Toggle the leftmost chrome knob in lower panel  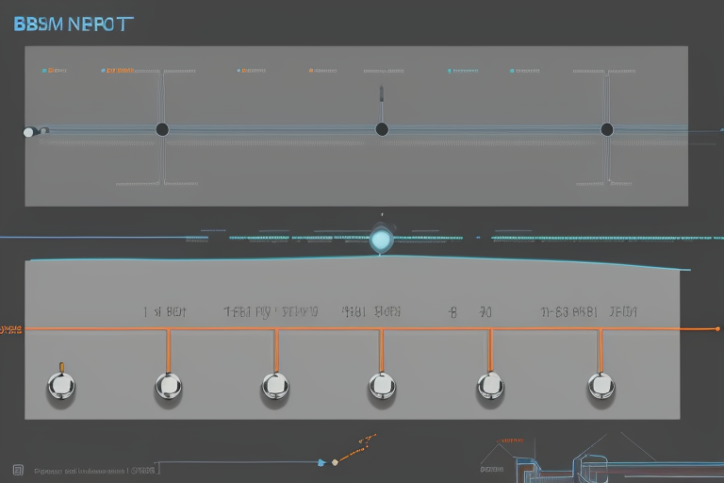click(61, 385)
